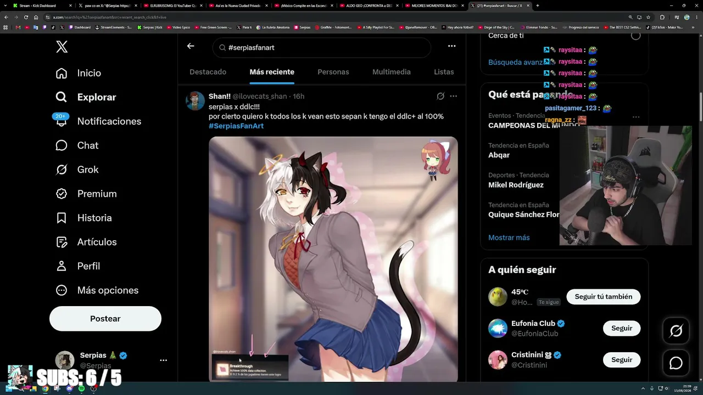Open the Mikel Rodríguez trend

tap(516, 185)
